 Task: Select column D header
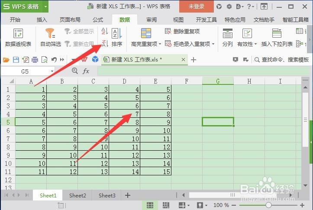click(125, 81)
